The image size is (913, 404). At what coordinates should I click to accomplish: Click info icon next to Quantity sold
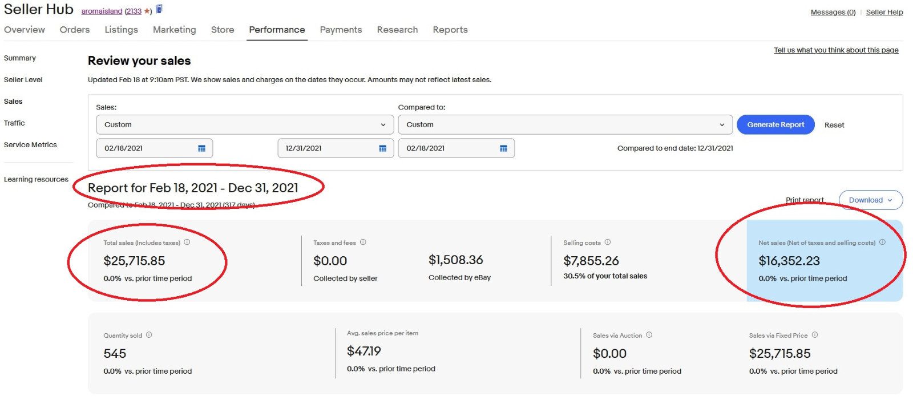149,335
